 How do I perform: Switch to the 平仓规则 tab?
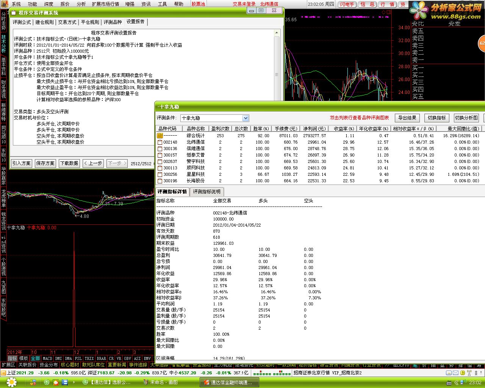(x=90, y=22)
